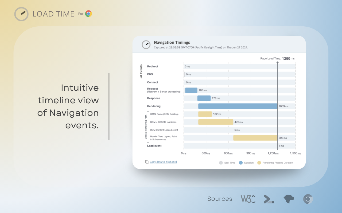The image size is (342, 213).
Task: Click 'HTML Parse (DOM Building)' label
Action: pyautogui.click(x=164, y=114)
